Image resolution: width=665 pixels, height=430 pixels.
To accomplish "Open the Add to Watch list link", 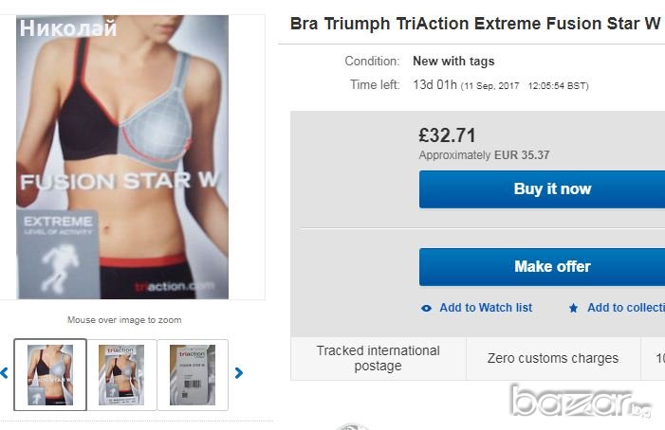I will [x=486, y=308].
